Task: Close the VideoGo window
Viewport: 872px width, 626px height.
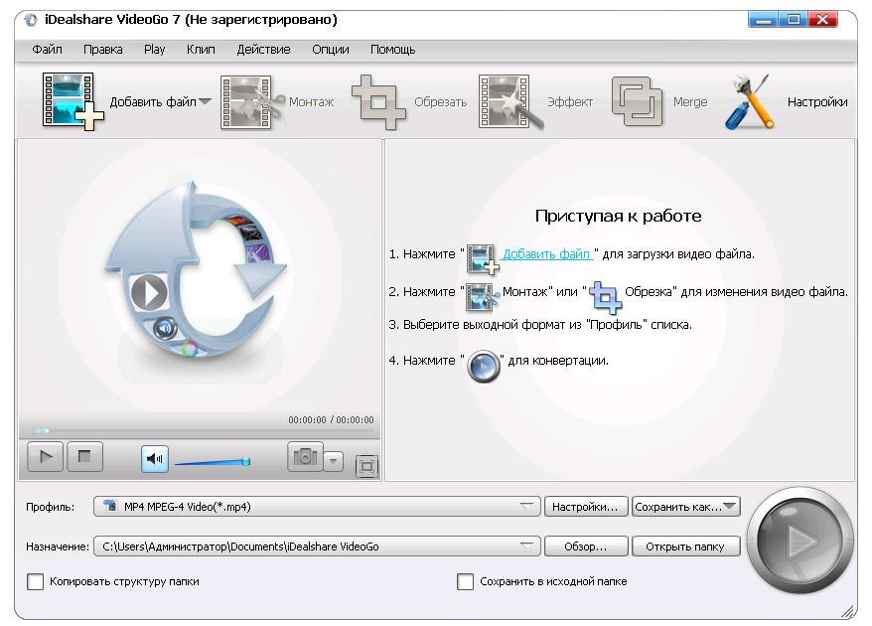Action: [822, 20]
